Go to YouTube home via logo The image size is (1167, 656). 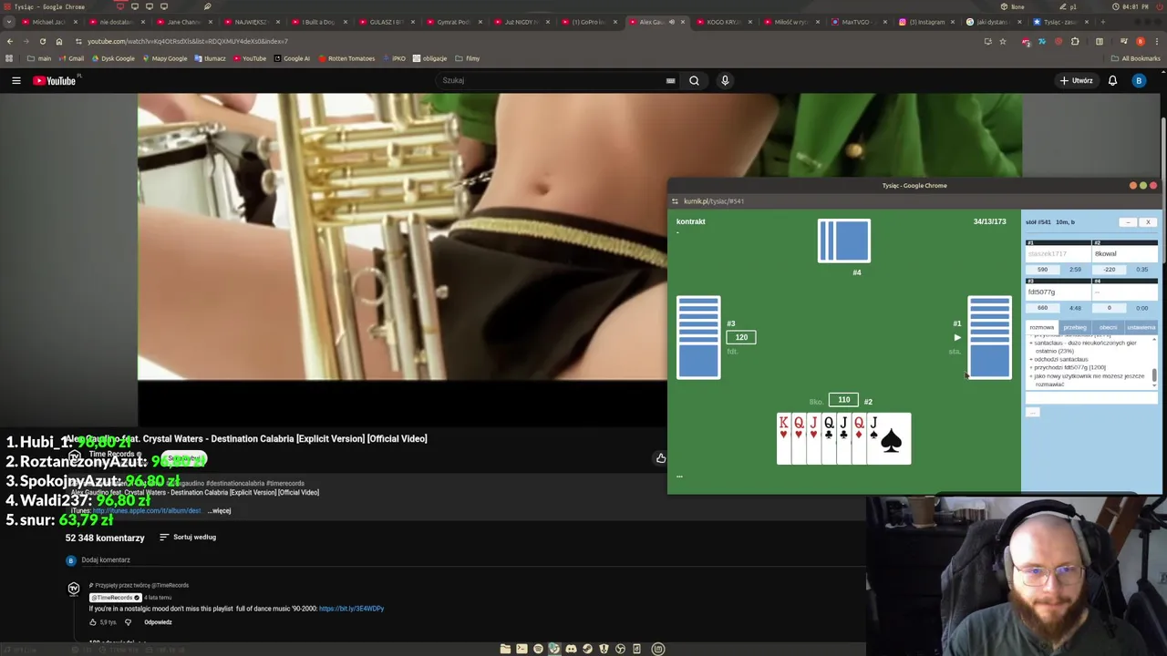point(56,80)
